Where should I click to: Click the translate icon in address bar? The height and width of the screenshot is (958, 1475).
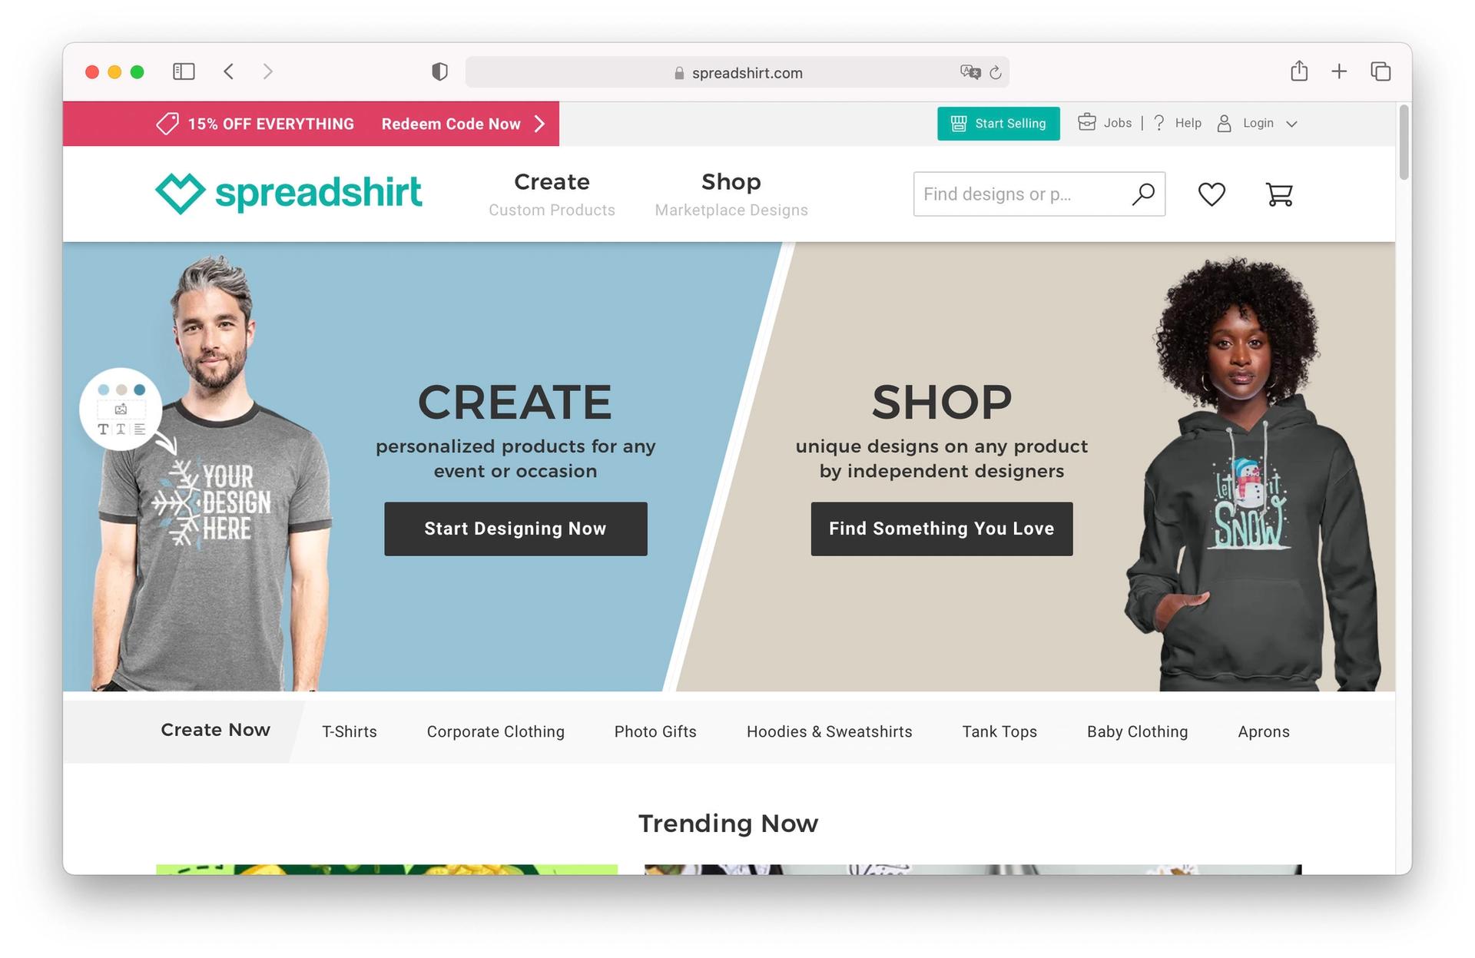point(970,72)
